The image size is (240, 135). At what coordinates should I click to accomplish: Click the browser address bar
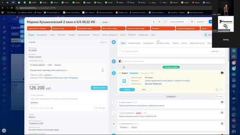click(x=113, y=8)
